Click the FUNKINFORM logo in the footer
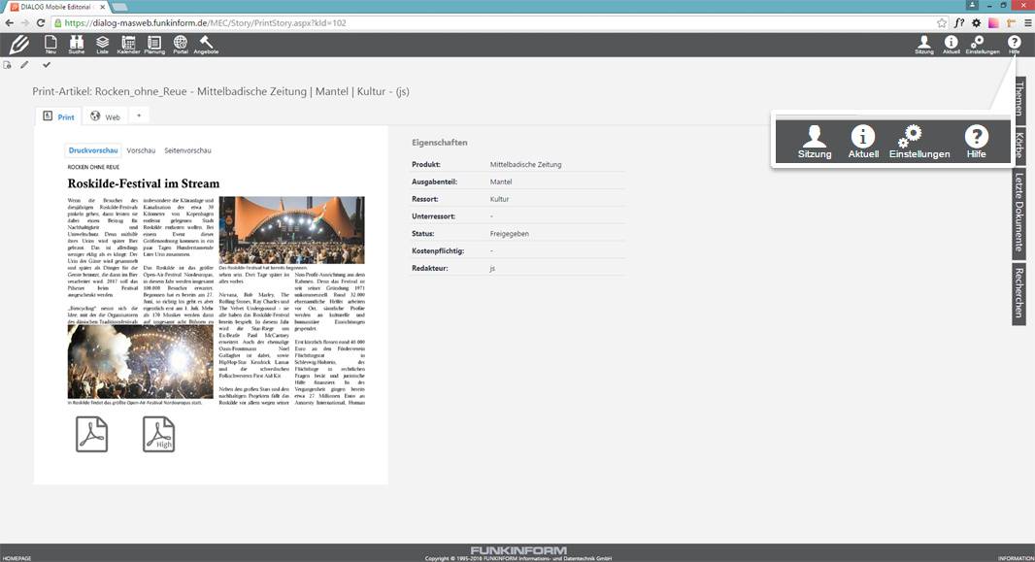 [518, 550]
